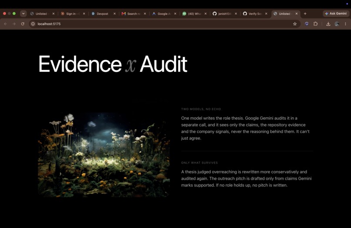Click the round extension icon after the star
Screen dimensions: 351x228
[307, 24]
